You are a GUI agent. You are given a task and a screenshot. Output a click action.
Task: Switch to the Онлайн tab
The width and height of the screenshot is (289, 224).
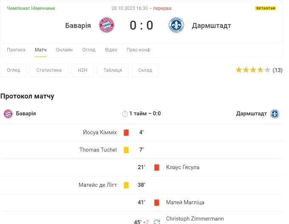pyautogui.click(x=64, y=50)
